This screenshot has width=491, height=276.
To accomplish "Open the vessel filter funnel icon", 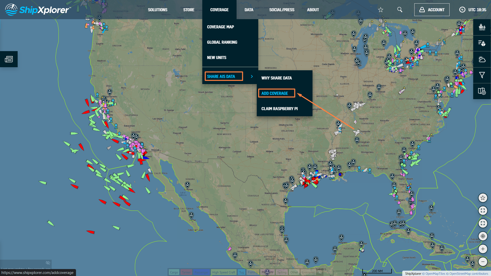I will [482, 75].
